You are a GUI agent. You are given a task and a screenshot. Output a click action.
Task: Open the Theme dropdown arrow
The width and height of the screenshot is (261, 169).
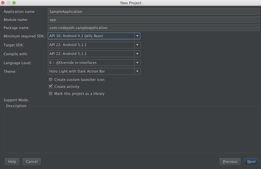point(137,71)
